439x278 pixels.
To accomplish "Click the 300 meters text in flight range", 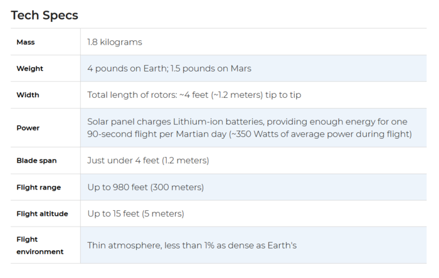I will [177, 187].
